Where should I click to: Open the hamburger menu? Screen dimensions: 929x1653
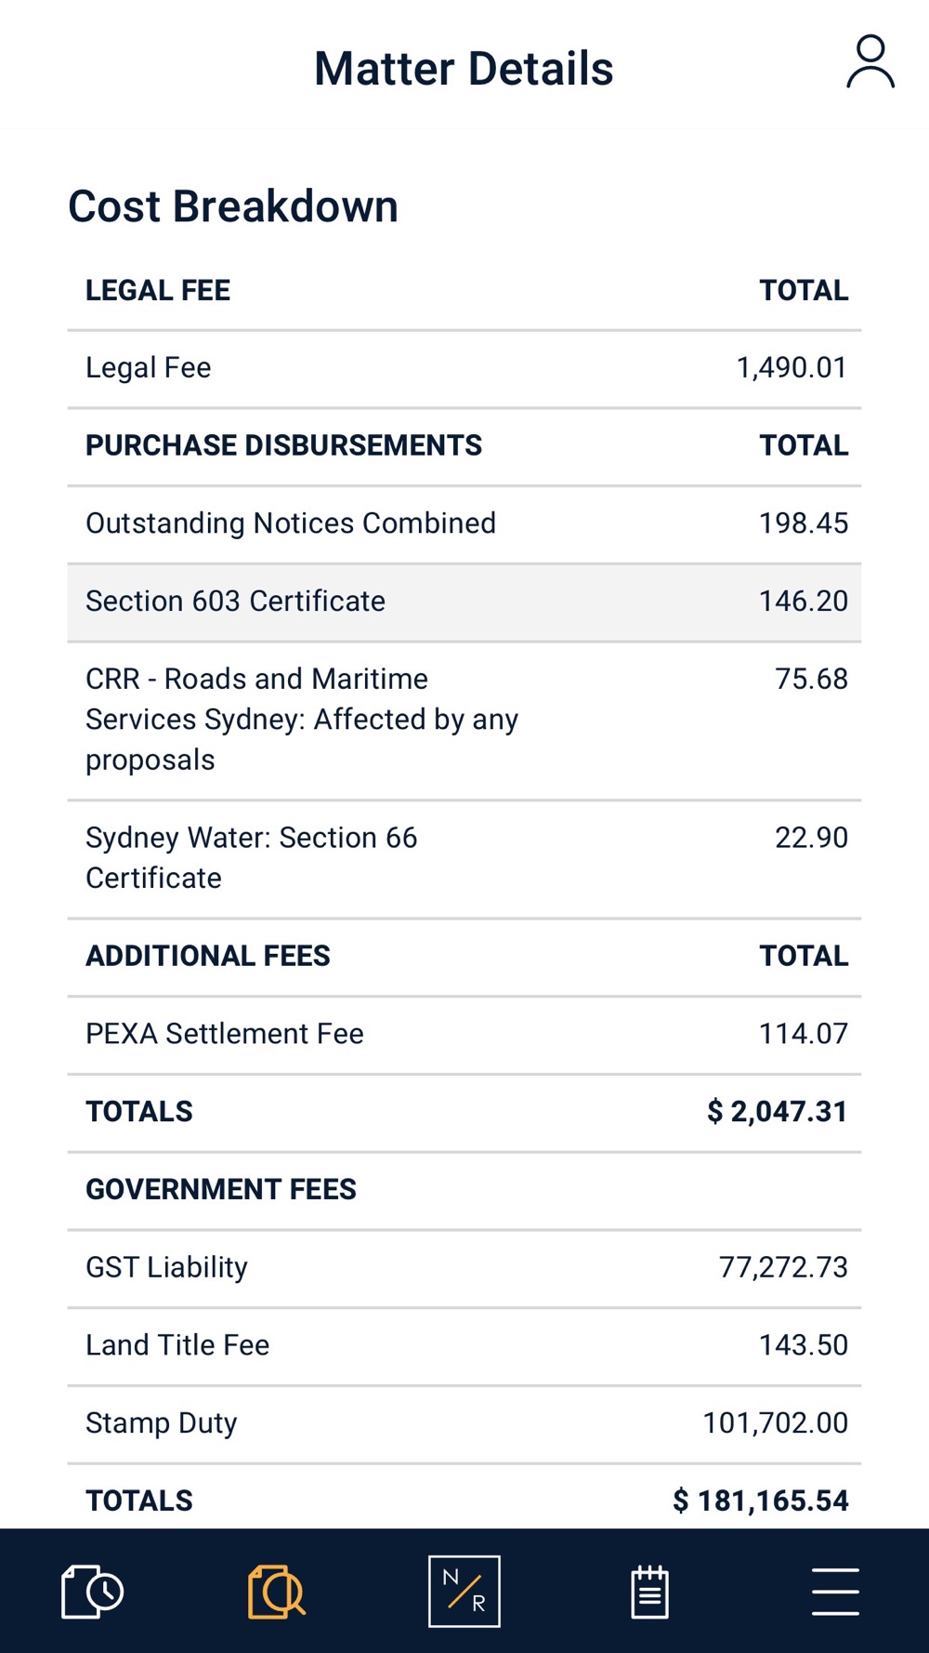click(x=835, y=1592)
